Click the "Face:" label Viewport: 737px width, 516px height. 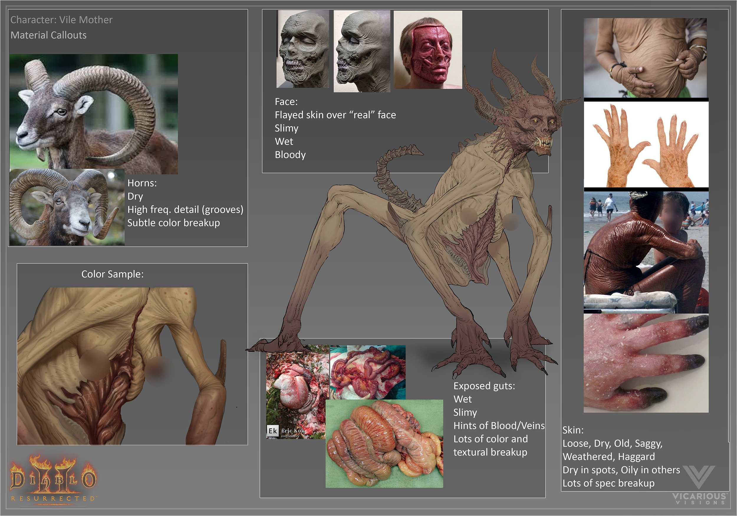[286, 102]
